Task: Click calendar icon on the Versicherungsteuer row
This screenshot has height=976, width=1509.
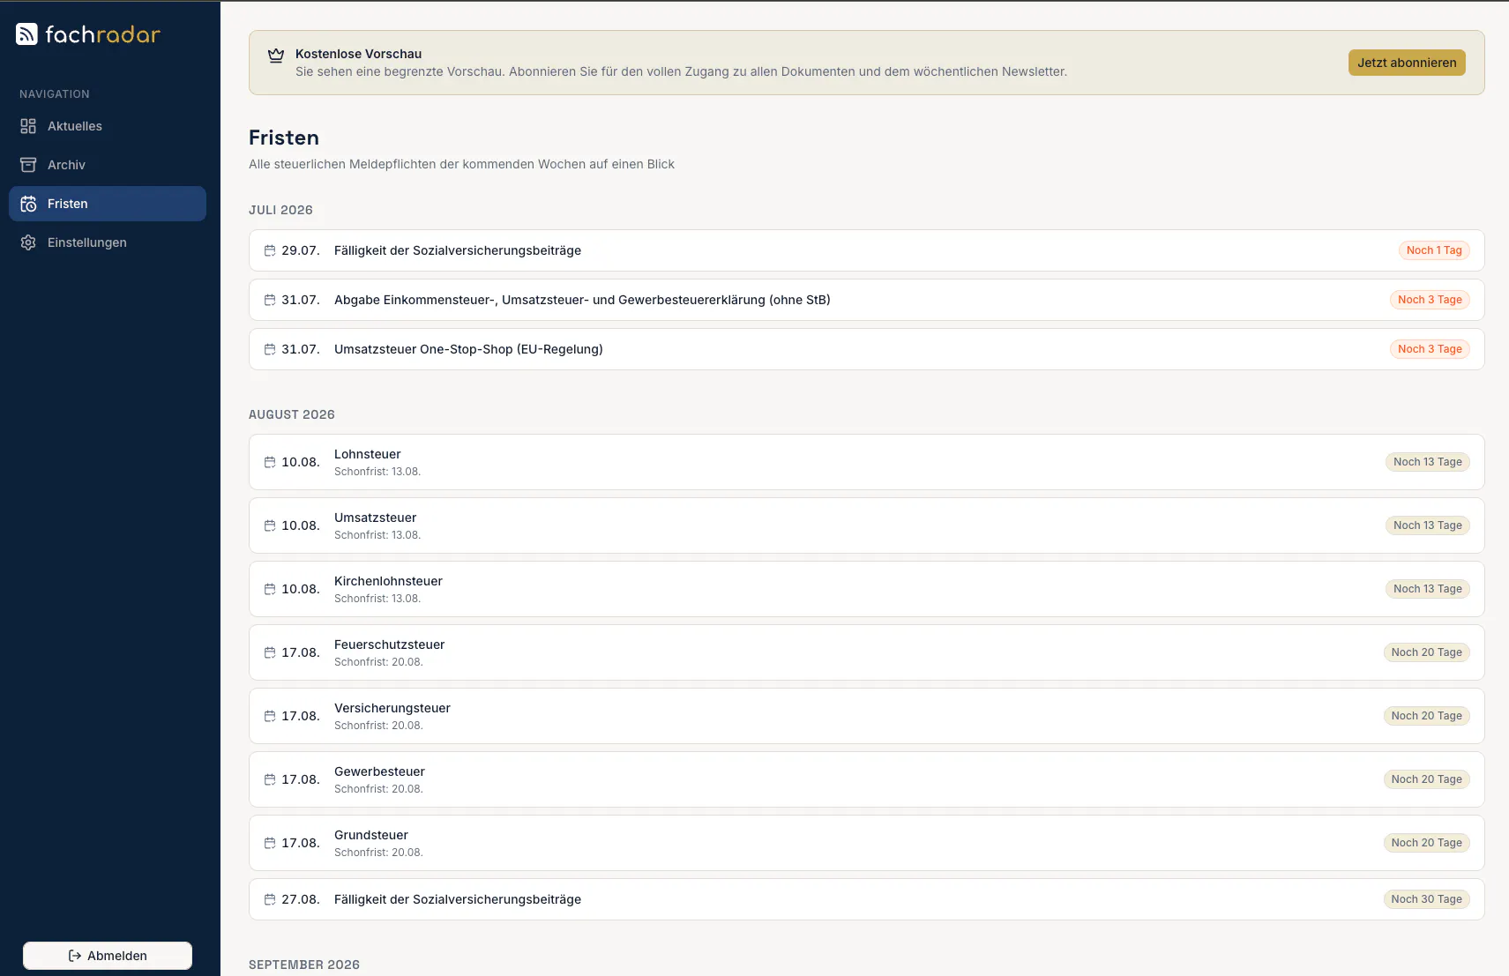Action: tap(270, 716)
